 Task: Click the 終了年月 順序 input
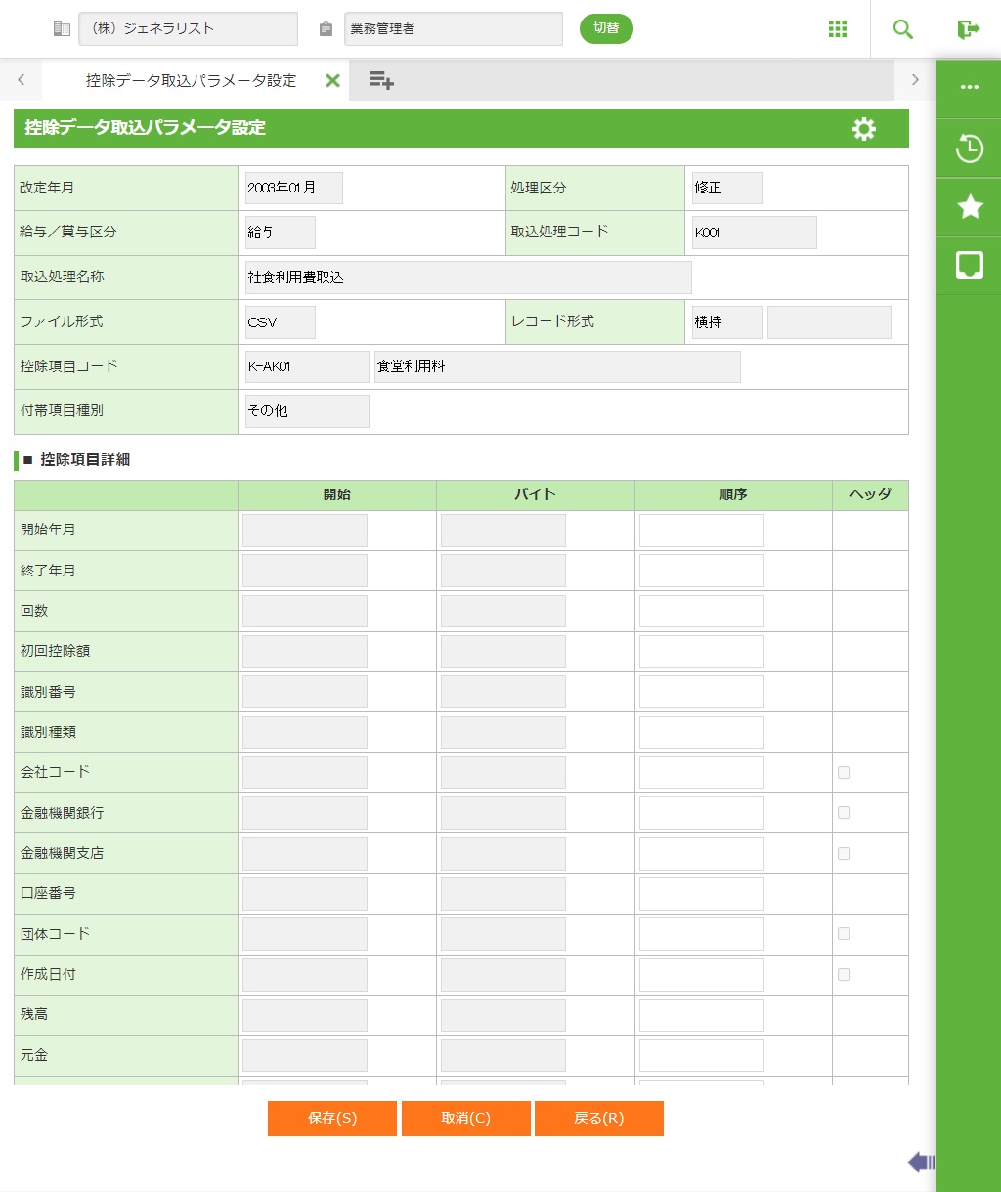[x=702, y=571]
